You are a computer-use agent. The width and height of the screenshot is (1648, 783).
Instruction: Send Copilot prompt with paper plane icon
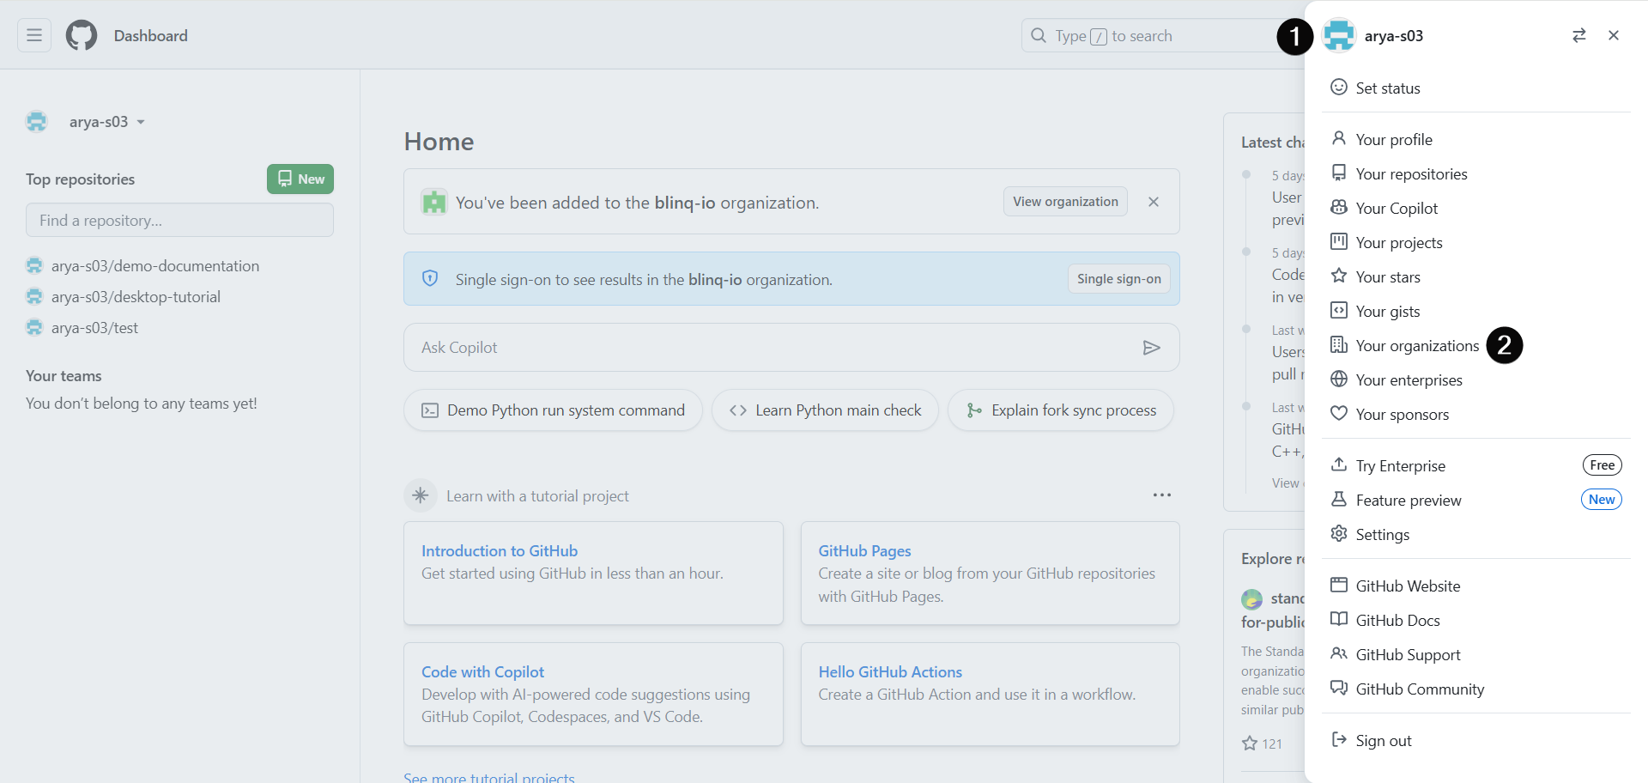[1152, 347]
